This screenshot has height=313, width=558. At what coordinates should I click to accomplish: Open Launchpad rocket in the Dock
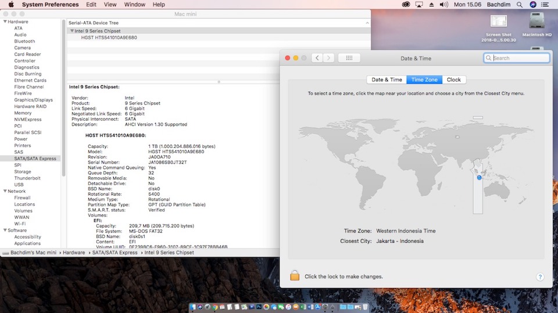click(x=208, y=307)
